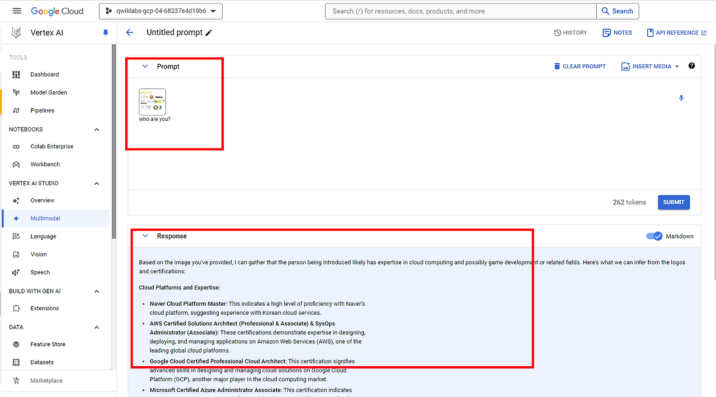
Task: Click the '262 tokens' count text
Action: (x=629, y=202)
